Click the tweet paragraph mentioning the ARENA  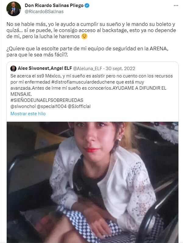point(87,52)
